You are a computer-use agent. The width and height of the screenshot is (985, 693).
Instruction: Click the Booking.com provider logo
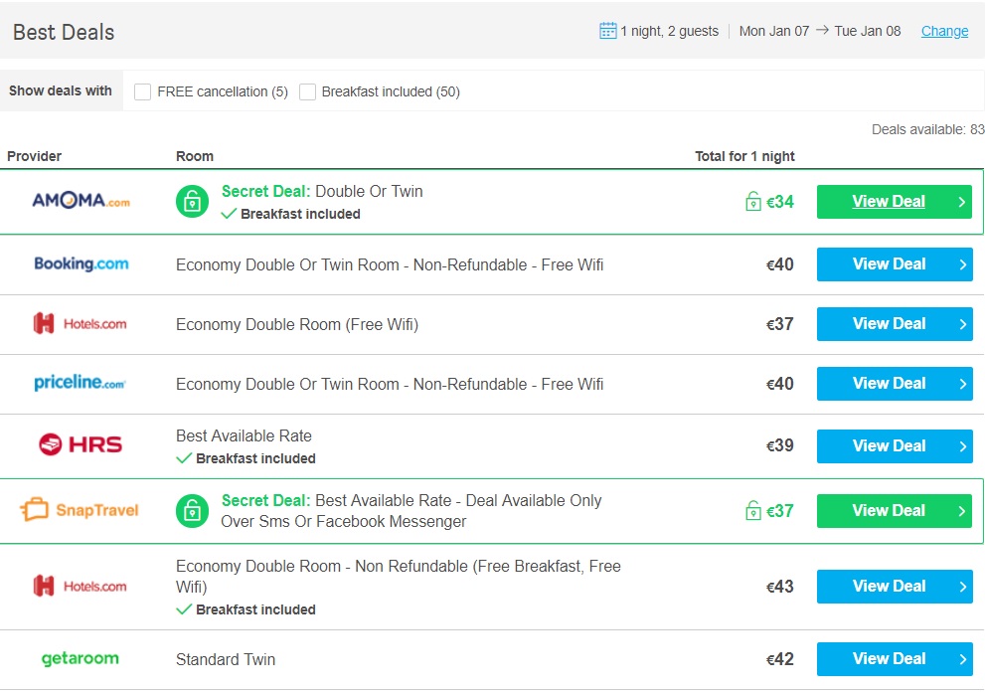coord(82,263)
